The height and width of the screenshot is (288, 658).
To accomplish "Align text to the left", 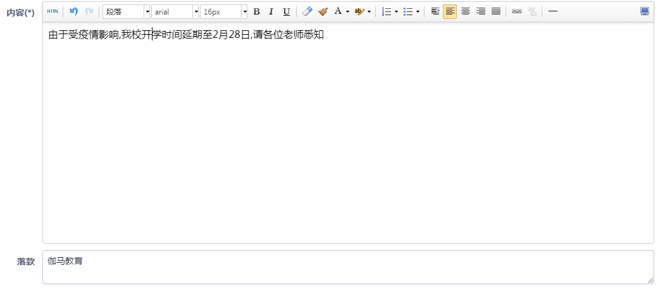I will pyautogui.click(x=450, y=12).
